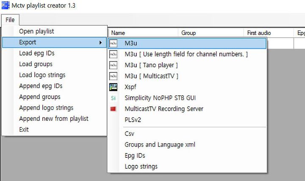Select Append epg IDs

tap(55, 86)
